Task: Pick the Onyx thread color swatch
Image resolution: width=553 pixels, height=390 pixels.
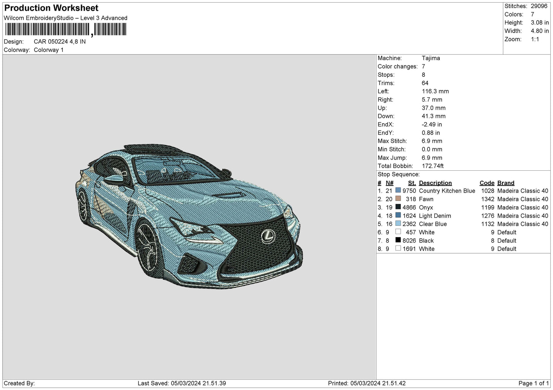Action: (398, 207)
